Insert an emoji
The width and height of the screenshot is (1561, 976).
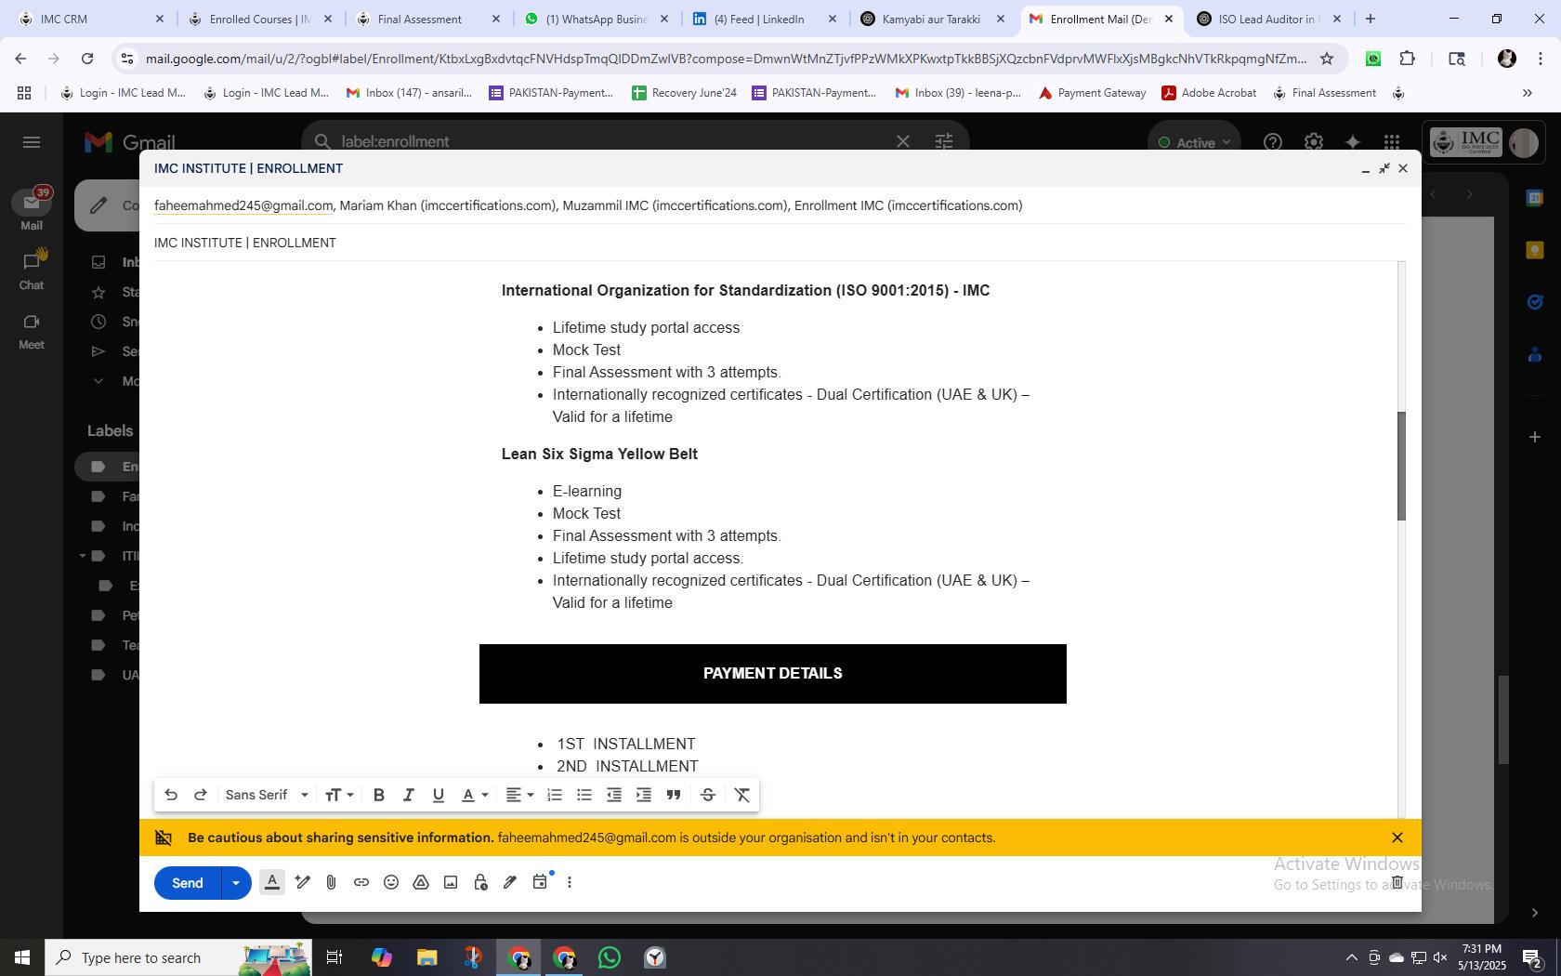click(391, 882)
